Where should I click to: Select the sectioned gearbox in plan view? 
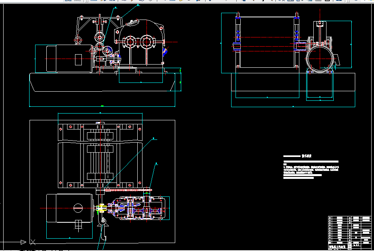[139, 208]
